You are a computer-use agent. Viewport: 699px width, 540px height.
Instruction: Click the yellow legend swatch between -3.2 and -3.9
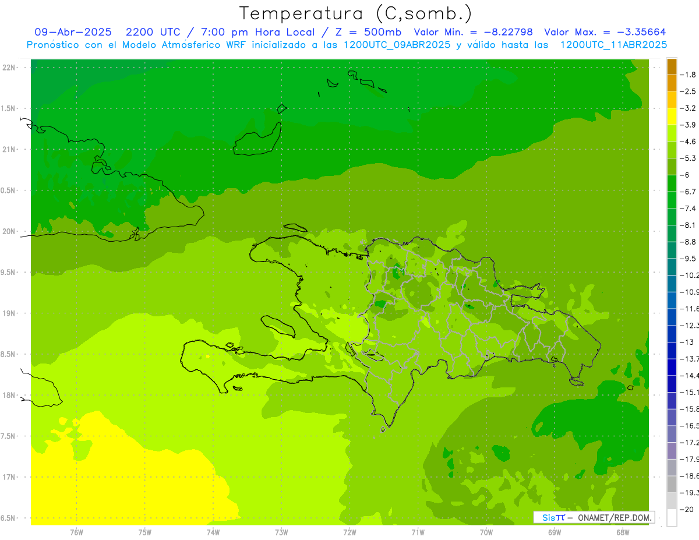pos(672,117)
